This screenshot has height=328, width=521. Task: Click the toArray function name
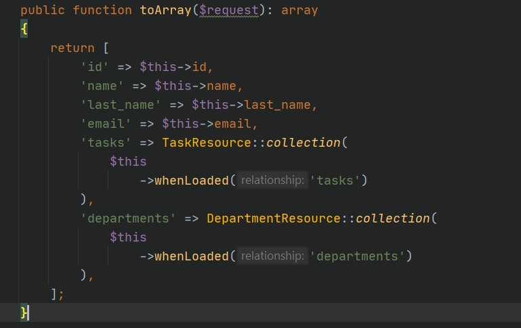pos(165,10)
